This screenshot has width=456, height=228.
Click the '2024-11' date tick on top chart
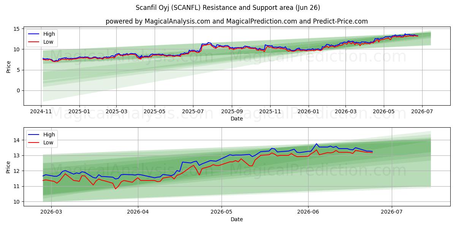tap(41, 112)
